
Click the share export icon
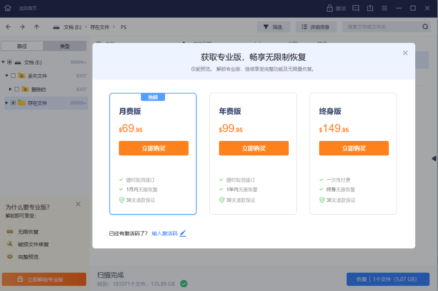point(370,8)
